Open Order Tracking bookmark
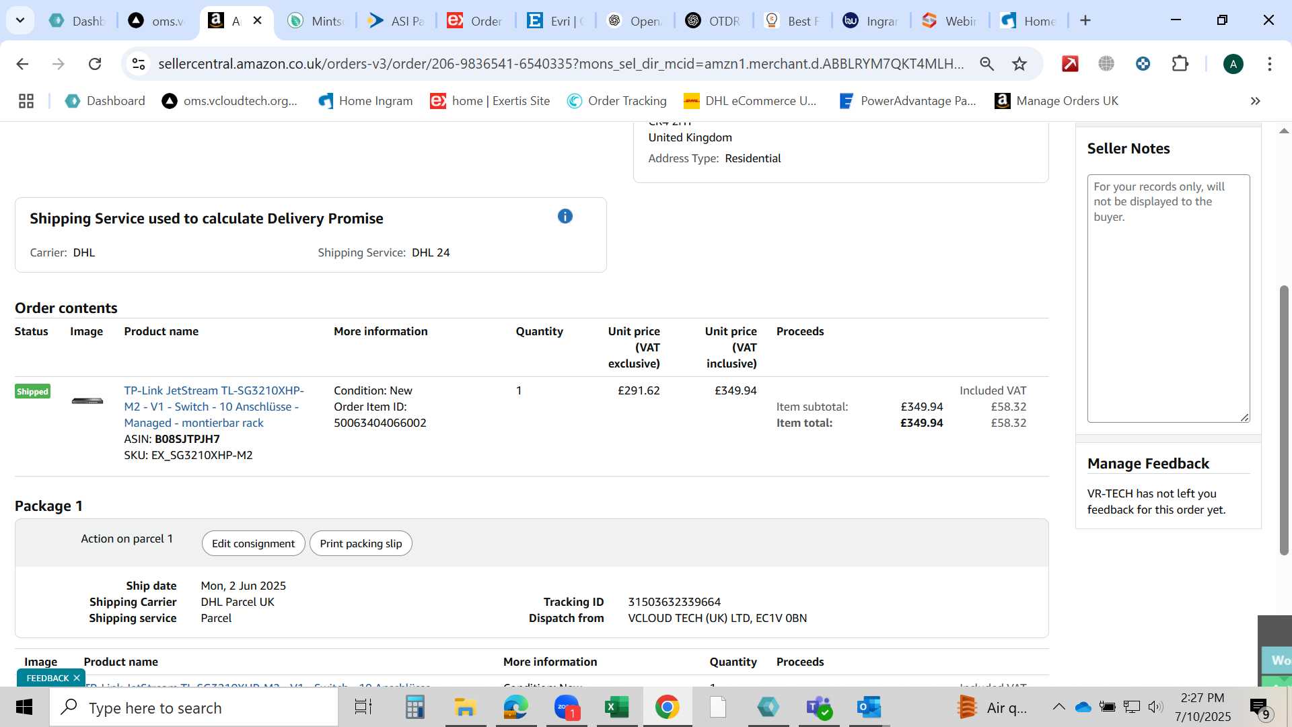 616,101
